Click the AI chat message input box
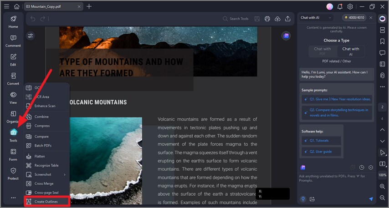This screenshot has height=208, width=389. 336,183
